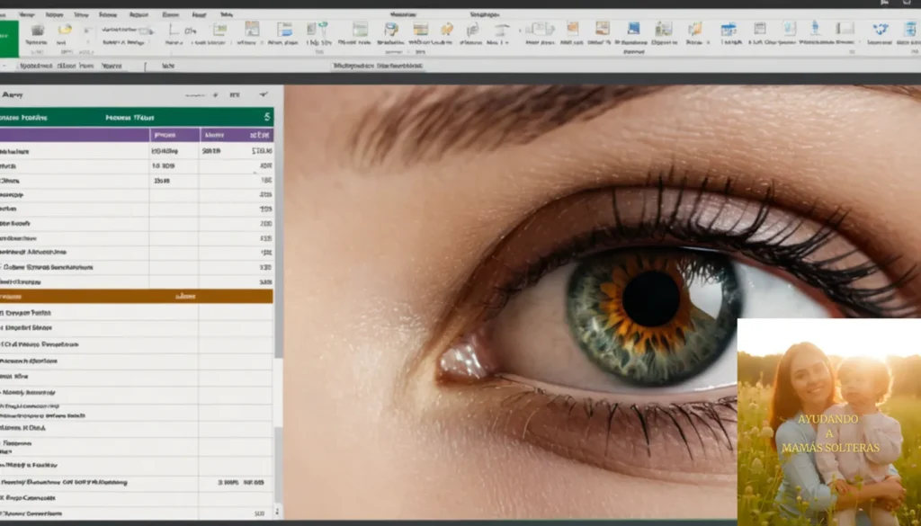The image size is (921, 526).
Task: Click the large eye image's pupil
Action: tap(651, 299)
